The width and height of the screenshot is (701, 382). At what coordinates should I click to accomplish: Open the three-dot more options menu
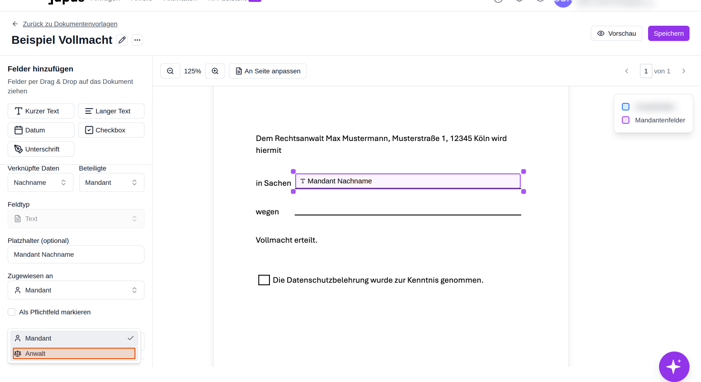click(x=137, y=40)
